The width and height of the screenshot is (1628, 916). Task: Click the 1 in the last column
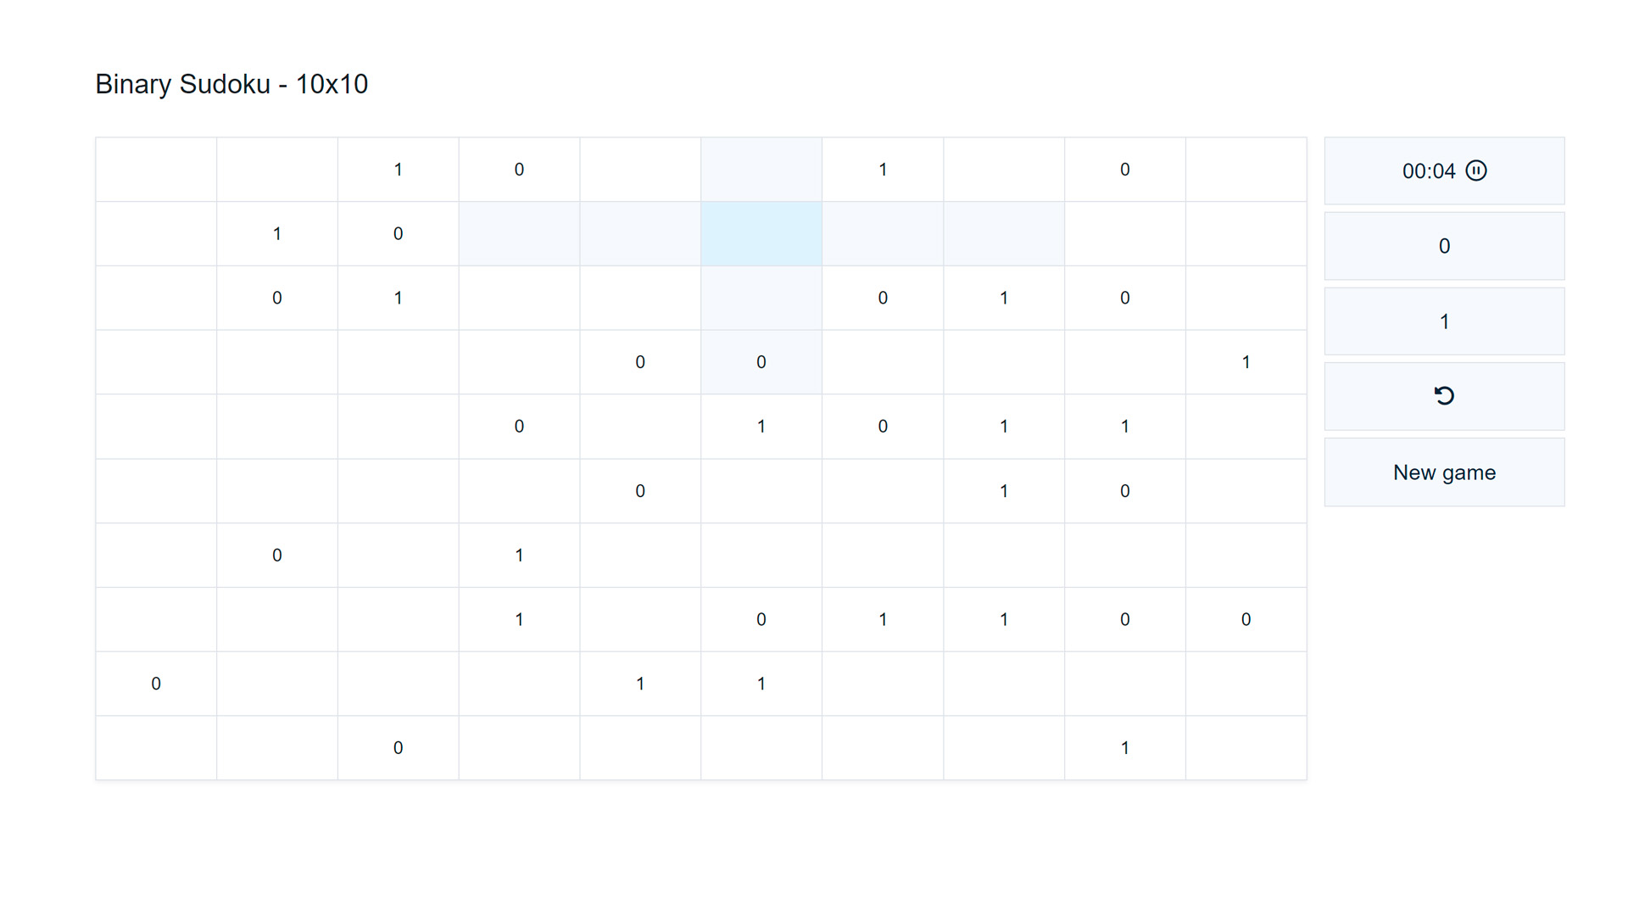point(1246,362)
